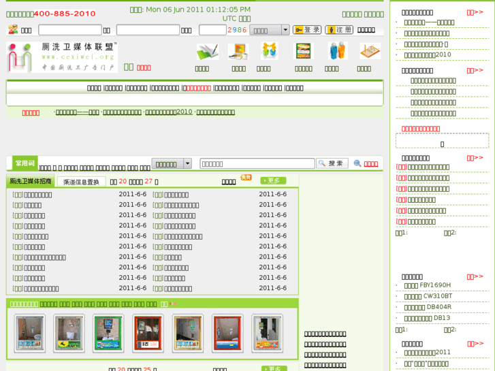Open the green-framed product thumbnail
Viewport: 495px width, 371px height.
click(109, 334)
